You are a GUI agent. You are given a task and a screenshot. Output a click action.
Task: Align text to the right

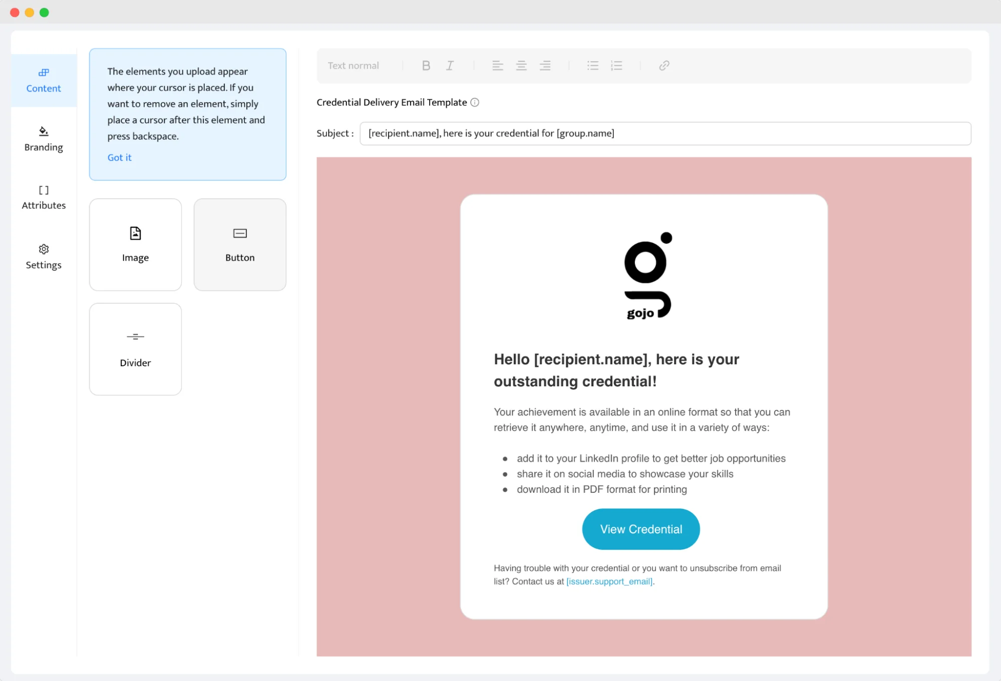(x=545, y=66)
